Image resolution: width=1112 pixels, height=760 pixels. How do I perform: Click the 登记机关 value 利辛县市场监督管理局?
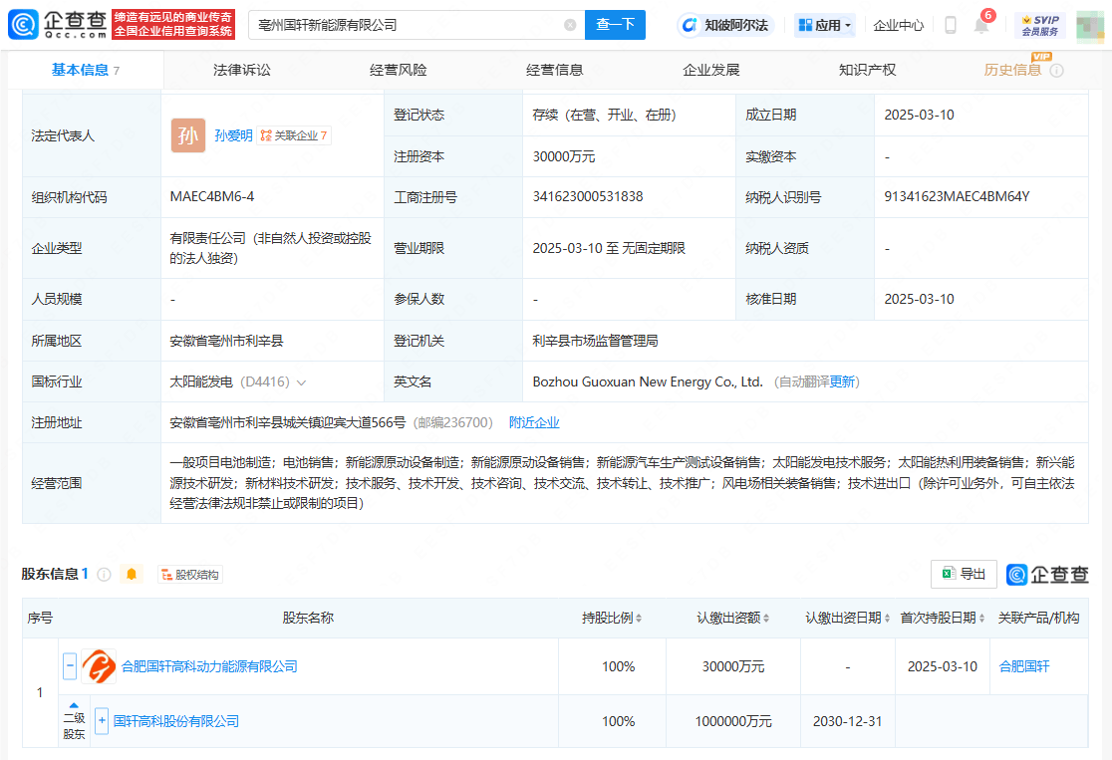tap(595, 341)
